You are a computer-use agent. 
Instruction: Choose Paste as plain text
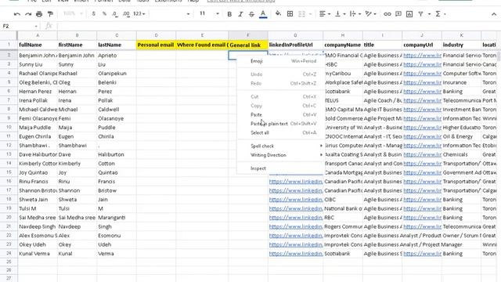coord(281,124)
